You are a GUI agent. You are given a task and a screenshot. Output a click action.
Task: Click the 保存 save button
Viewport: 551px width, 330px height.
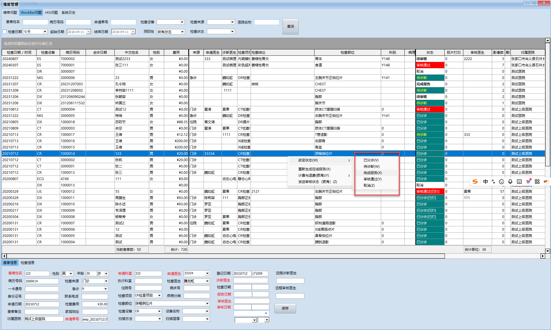(x=285, y=308)
